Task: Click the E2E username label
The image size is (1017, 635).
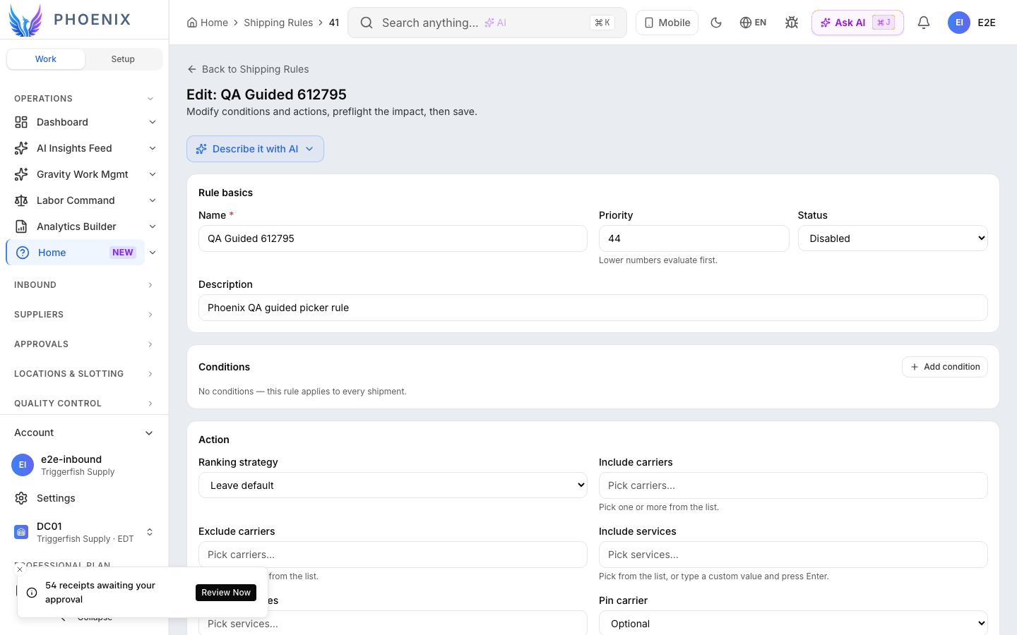Action: coord(987,23)
